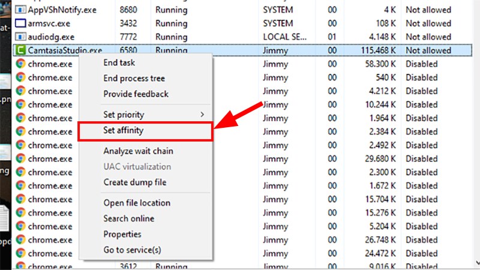
Task: Choose End process tree in context menu
Action: click(x=146, y=79)
